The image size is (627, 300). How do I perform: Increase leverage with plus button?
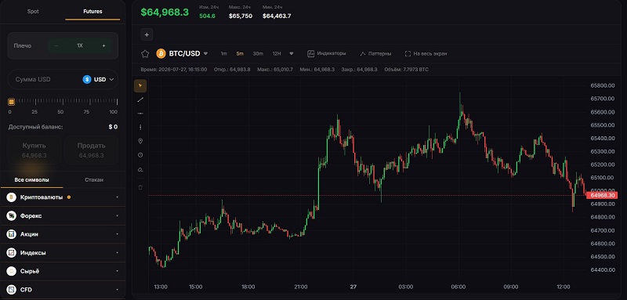pos(103,45)
